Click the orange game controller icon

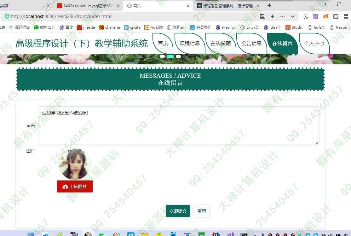(x=326, y=16)
